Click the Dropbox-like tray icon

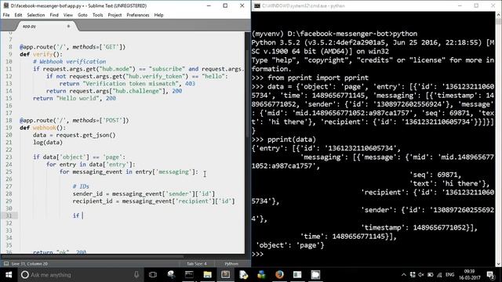413,275
